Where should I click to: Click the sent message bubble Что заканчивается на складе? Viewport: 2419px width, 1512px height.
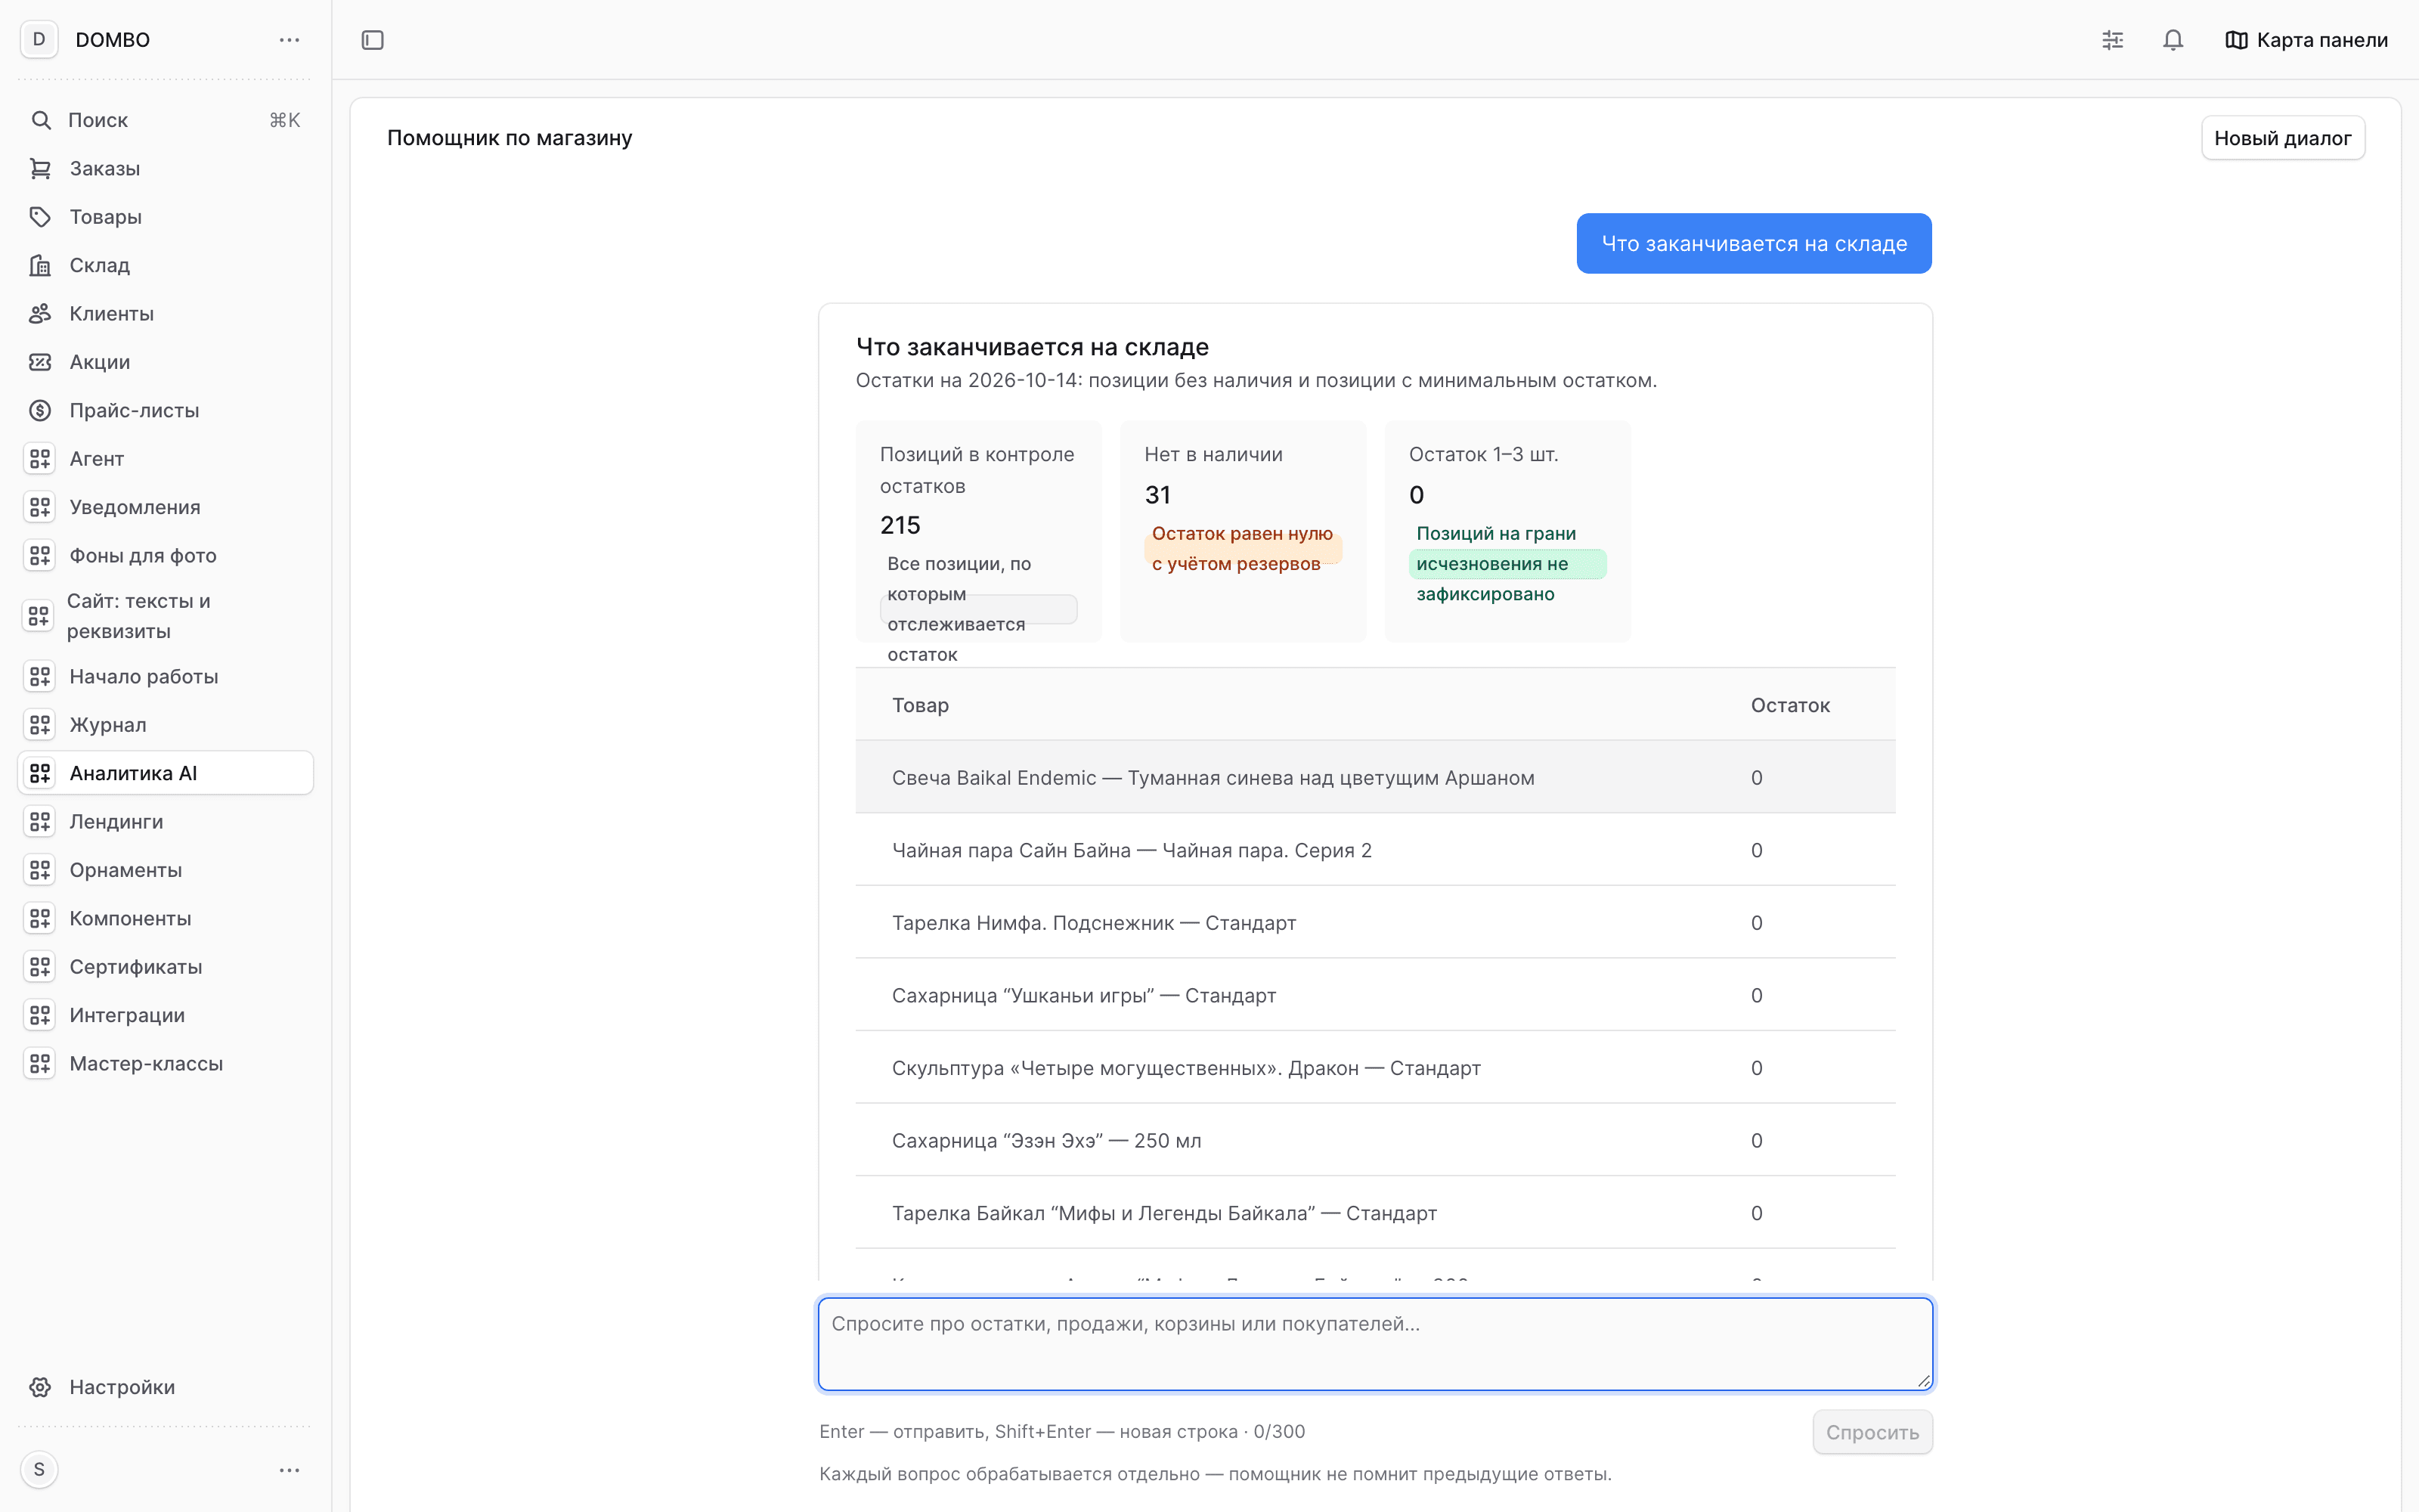click(1755, 243)
